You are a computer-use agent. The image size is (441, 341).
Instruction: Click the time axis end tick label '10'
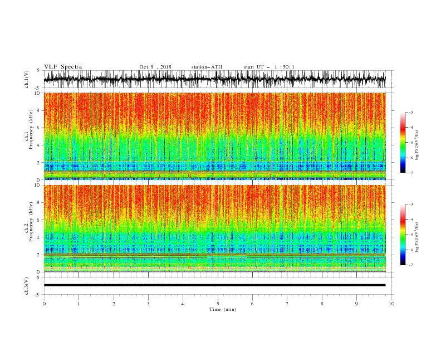click(391, 304)
